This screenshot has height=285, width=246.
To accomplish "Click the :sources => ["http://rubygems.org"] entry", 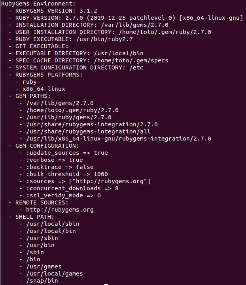I will click(x=88, y=182).
